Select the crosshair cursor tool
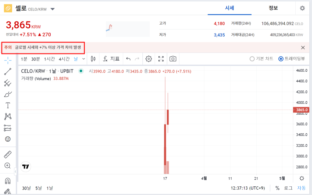 [x=8, y=60]
